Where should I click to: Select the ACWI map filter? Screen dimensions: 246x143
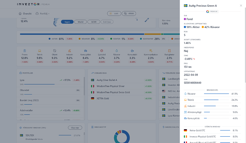(94, 22)
